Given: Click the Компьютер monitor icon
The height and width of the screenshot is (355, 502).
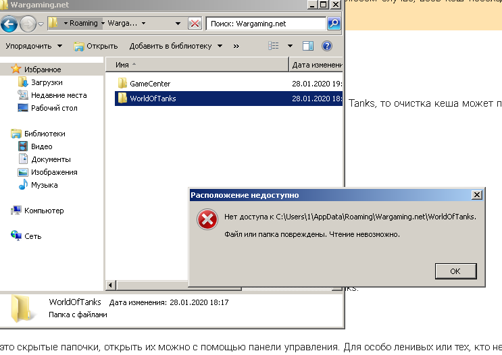Looking at the screenshot, I should point(16,210).
